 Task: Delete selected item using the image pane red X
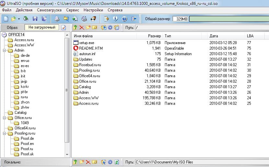click(82, 28)
